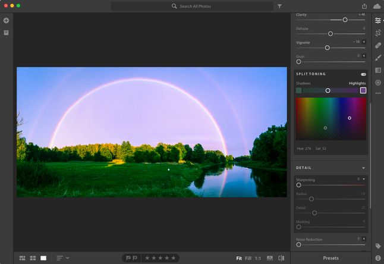This screenshot has height=264, width=384.
Task: Open the sort order dropdown
Action: click(62, 258)
